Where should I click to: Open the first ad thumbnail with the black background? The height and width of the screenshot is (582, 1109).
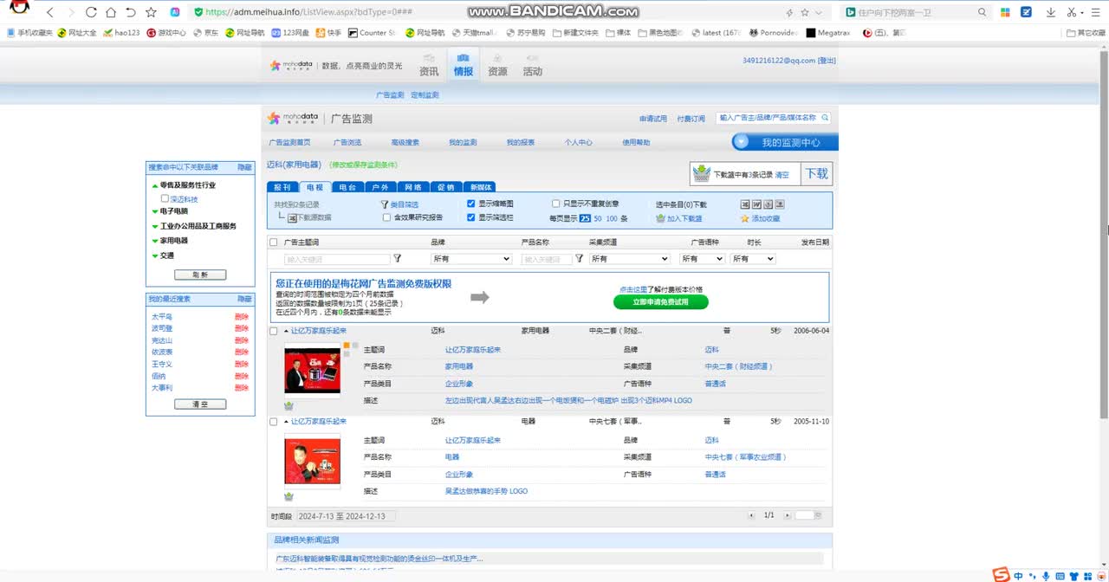[x=313, y=371]
